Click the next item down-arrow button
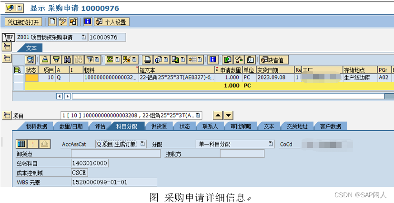This screenshot has width=394, height=203. click(x=228, y=116)
